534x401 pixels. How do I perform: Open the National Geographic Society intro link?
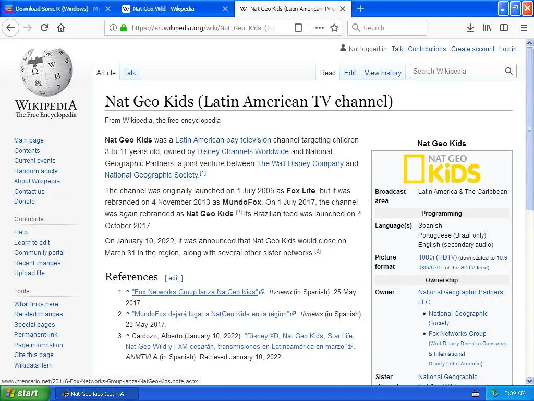click(x=152, y=175)
